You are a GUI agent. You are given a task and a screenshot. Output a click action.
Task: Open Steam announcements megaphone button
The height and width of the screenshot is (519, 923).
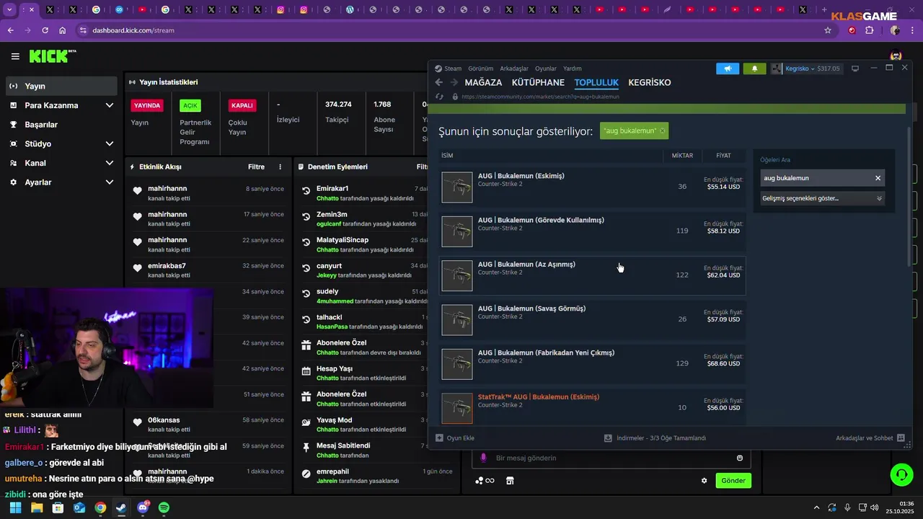pos(728,68)
